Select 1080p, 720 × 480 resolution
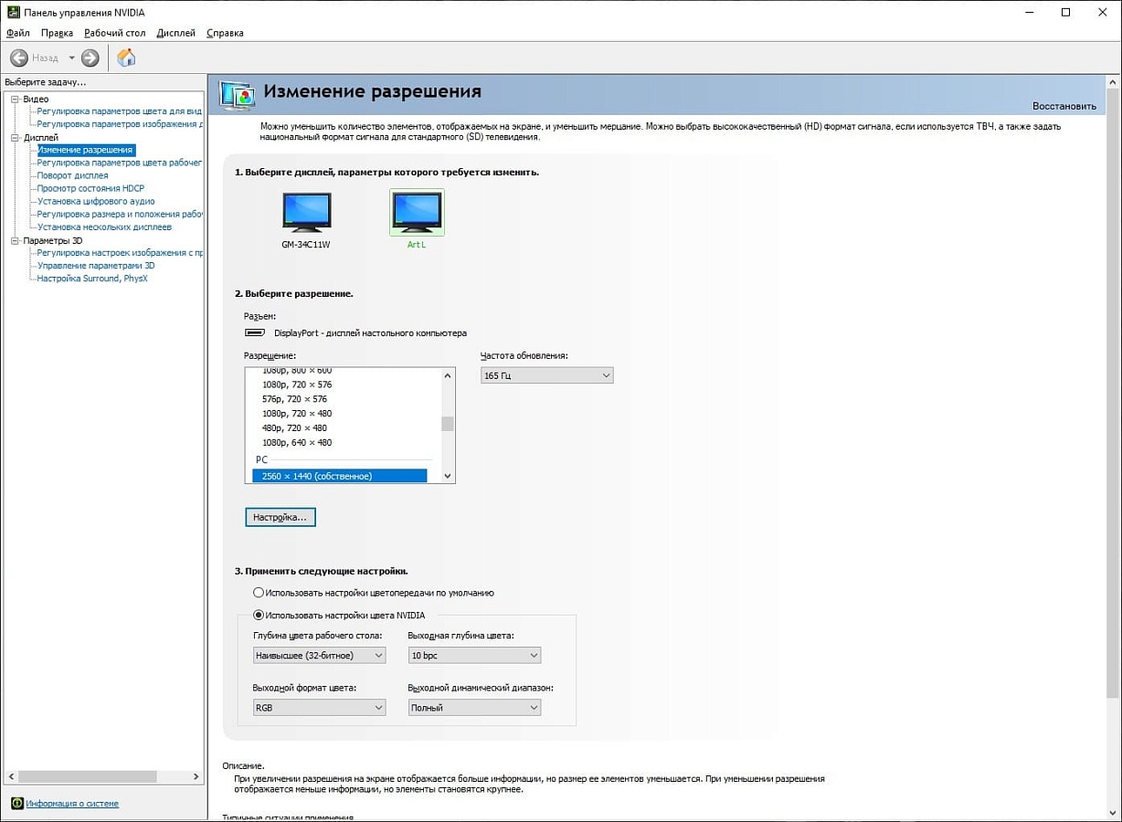This screenshot has height=822, width=1122. pos(297,414)
